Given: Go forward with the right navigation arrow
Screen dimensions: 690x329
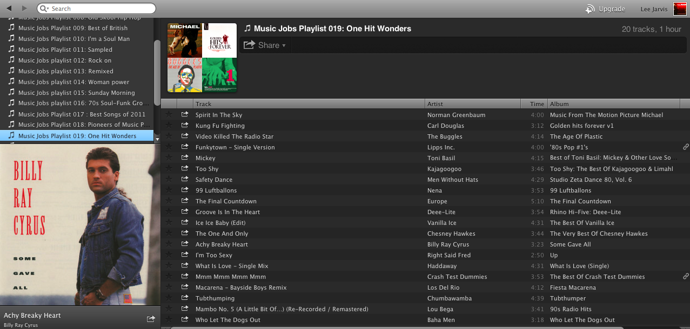Looking at the screenshot, I should (24, 8).
